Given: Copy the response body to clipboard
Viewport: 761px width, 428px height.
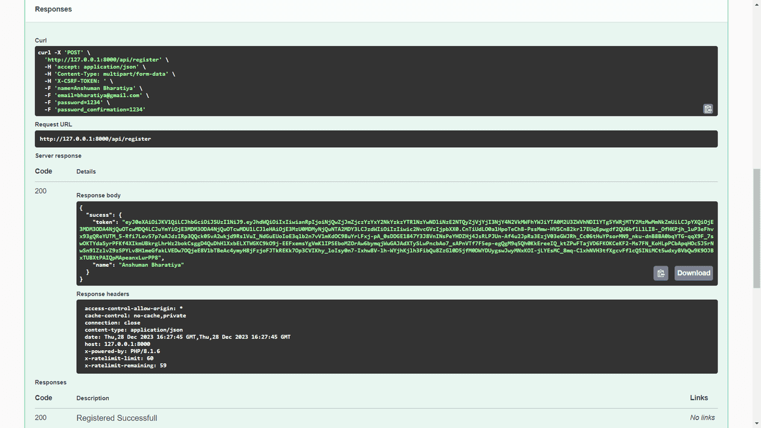Looking at the screenshot, I should click(x=661, y=273).
